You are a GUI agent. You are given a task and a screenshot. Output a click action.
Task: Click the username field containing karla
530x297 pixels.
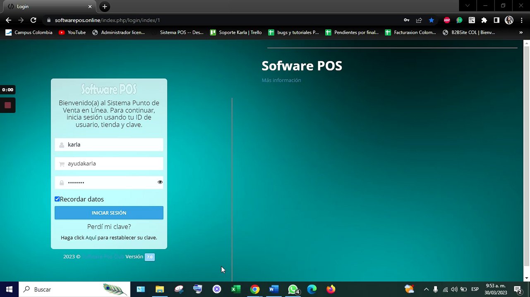(109, 144)
